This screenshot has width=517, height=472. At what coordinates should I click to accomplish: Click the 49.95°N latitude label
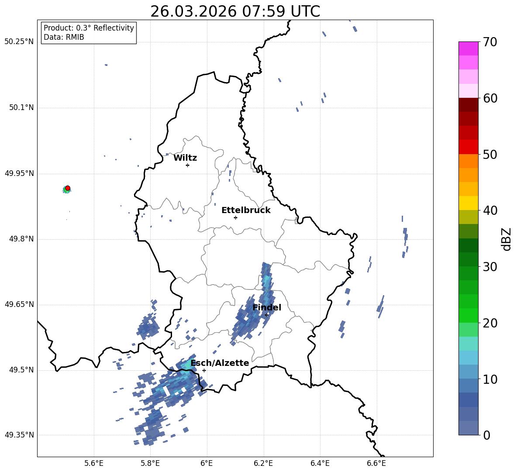19,173
